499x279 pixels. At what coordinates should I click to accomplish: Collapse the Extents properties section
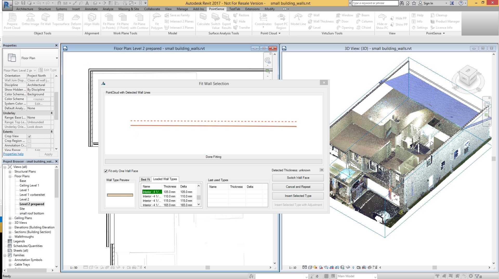[51, 132]
